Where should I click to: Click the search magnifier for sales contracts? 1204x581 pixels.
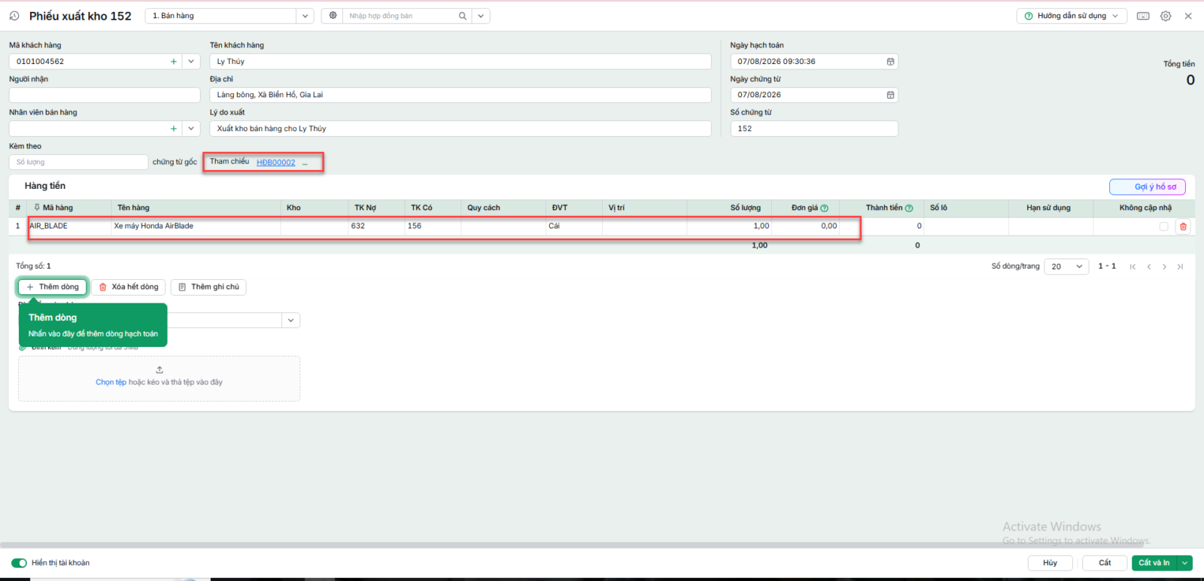463,16
